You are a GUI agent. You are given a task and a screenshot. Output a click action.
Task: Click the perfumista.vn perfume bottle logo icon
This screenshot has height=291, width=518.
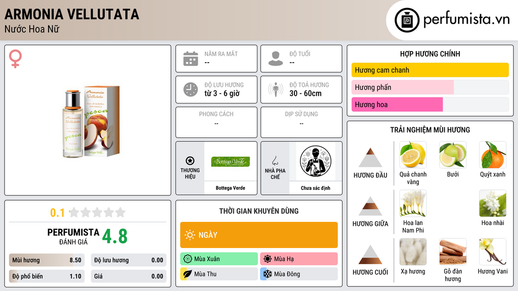click(x=407, y=20)
